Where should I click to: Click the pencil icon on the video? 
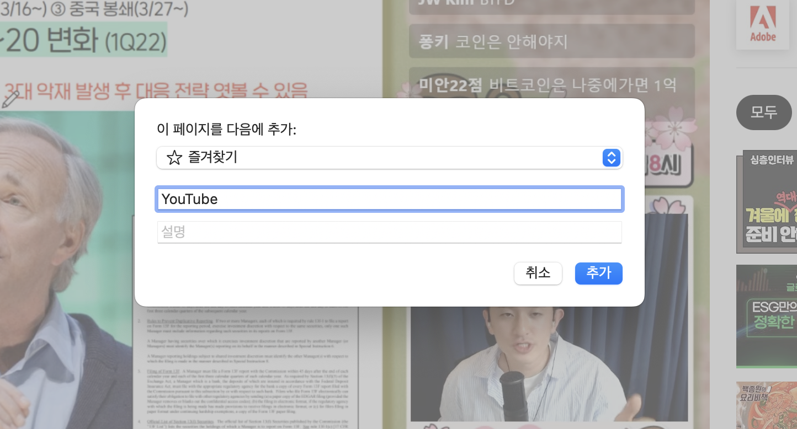click(11, 99)
